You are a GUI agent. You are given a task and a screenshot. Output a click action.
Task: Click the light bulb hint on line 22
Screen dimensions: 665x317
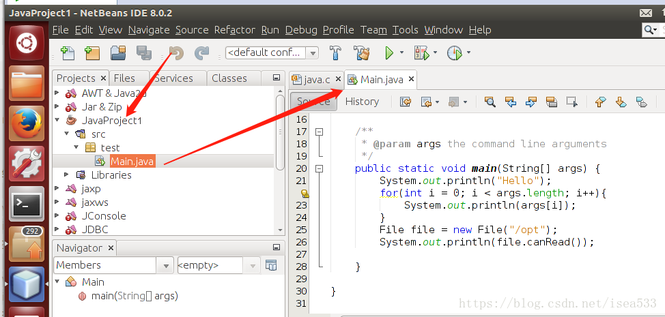[x=305, y=194]
